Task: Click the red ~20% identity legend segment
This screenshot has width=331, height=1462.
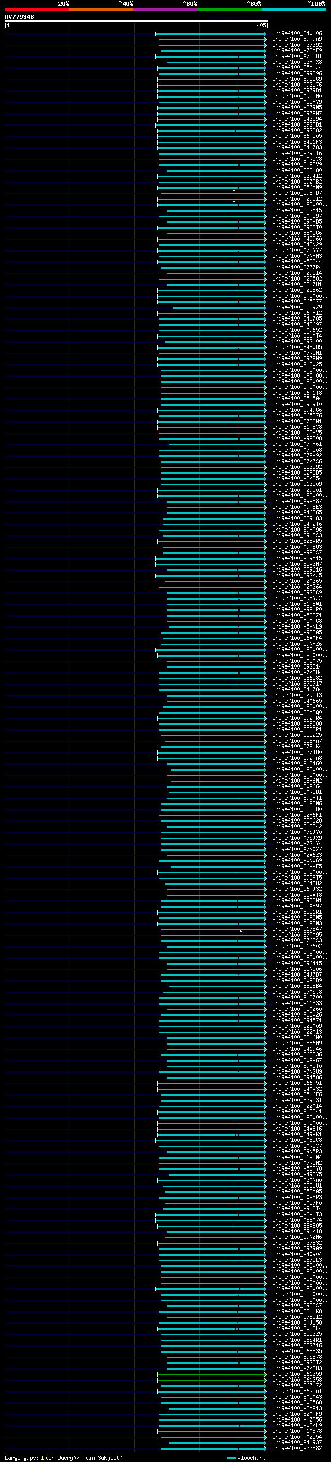Action: pos(37,9)
